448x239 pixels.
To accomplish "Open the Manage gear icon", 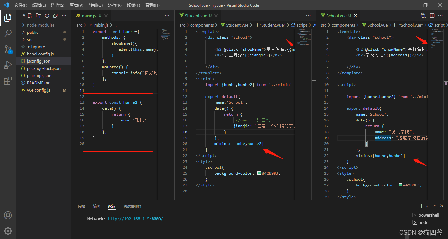I will [x=8, y=231].
